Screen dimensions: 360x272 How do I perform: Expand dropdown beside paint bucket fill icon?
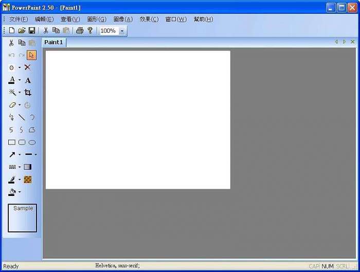pos(20,191)
